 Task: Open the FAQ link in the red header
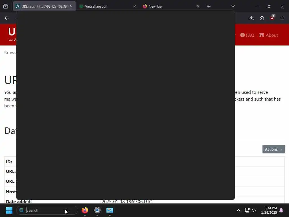247,35
